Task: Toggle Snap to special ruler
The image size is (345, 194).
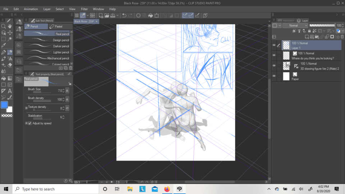Action: (x=191, y=15)
